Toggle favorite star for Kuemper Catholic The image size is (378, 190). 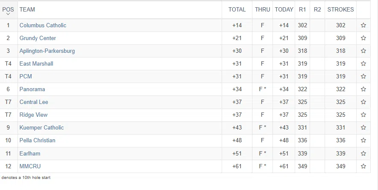[363, 128]
